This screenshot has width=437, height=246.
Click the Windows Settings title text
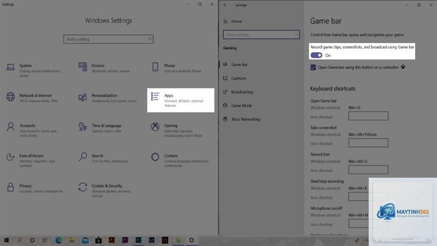tap(108, 21)
